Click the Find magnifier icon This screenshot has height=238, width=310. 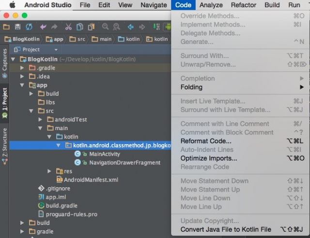pyautogui.click(x=105, y=27)
